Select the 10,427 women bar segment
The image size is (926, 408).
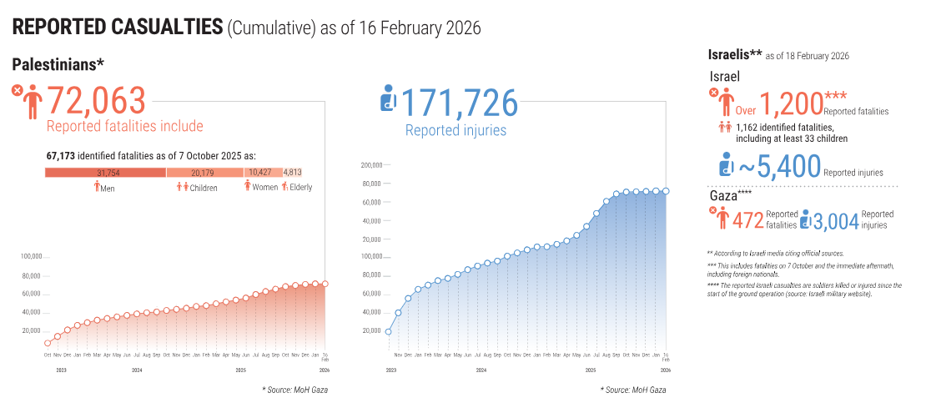click(263, 172)
